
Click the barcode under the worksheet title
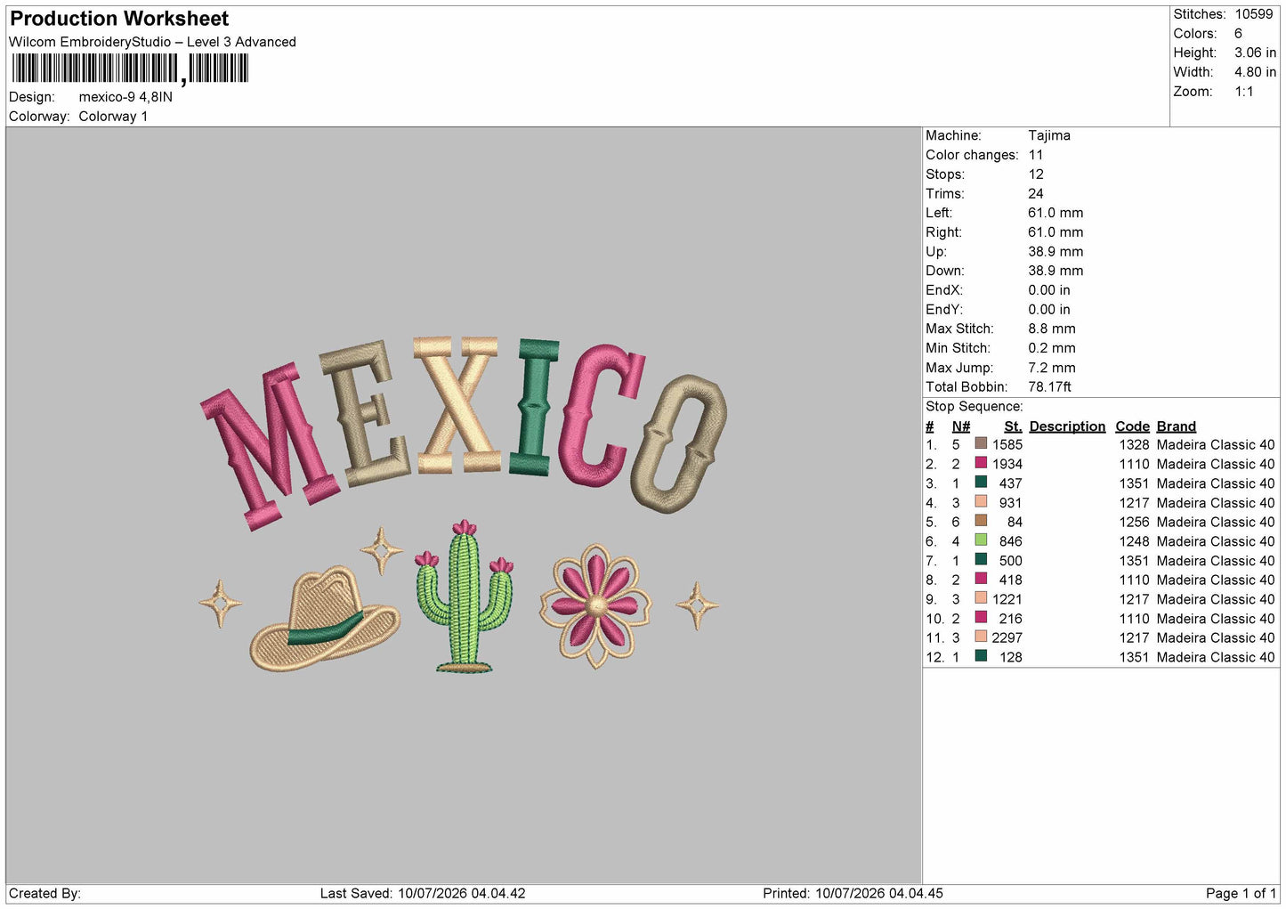click(x=130, y=69)
